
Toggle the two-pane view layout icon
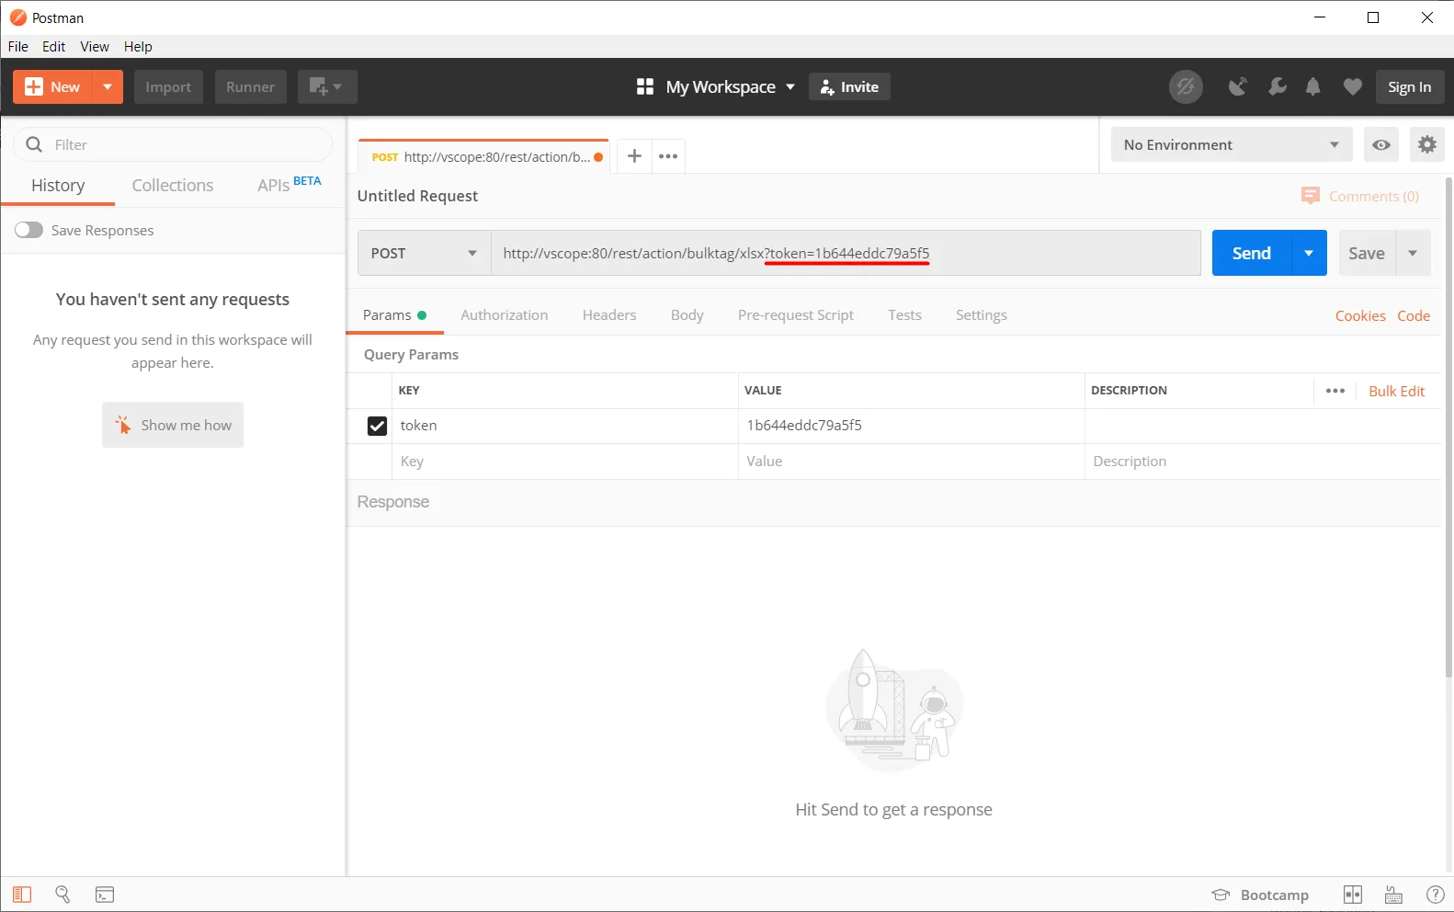pyautogui.click(x=1353, y=895)
